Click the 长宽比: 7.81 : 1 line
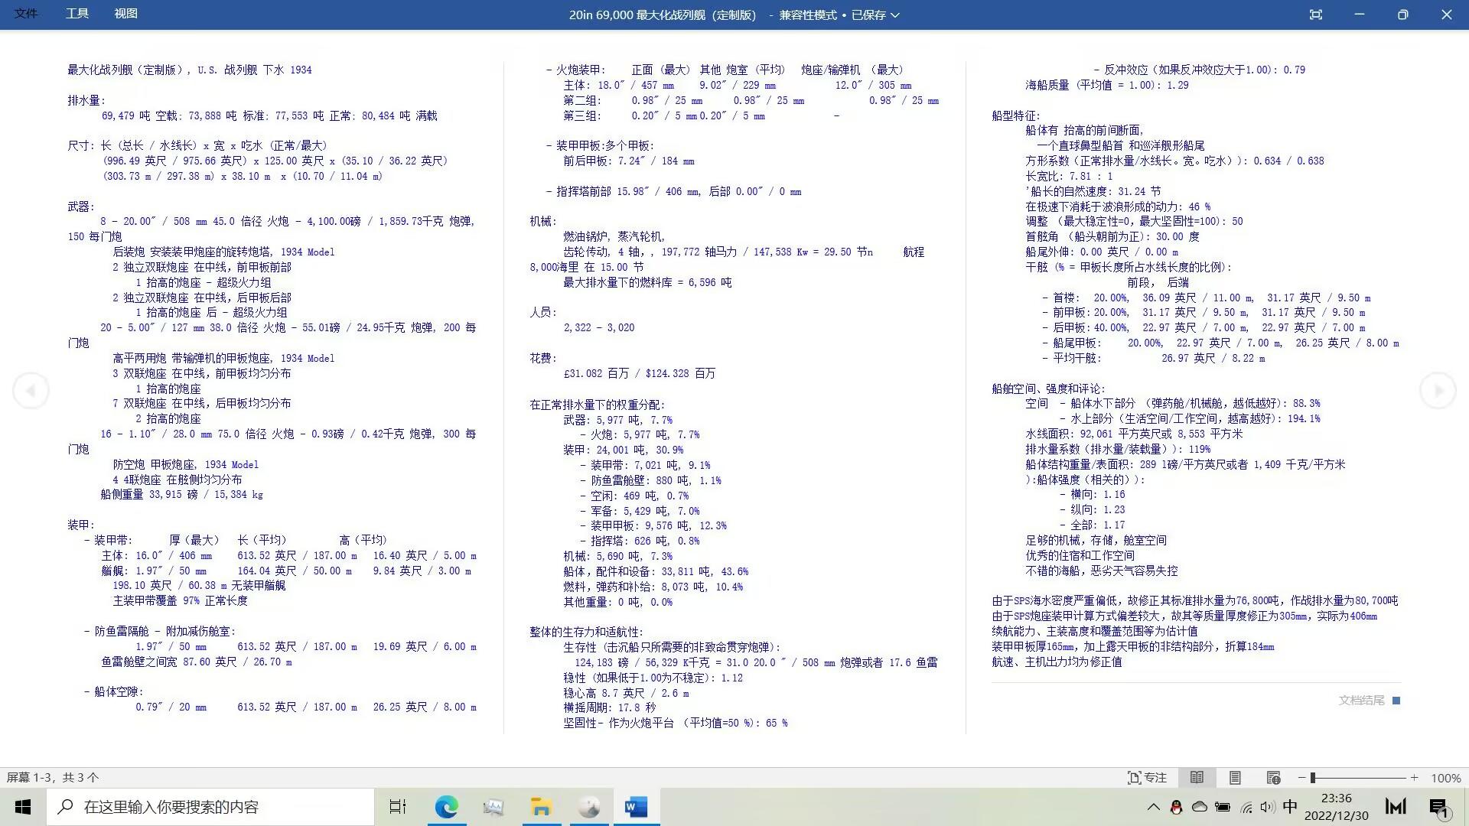Viewport: 1469px width, 826px height. click(x=1070, y=176)
